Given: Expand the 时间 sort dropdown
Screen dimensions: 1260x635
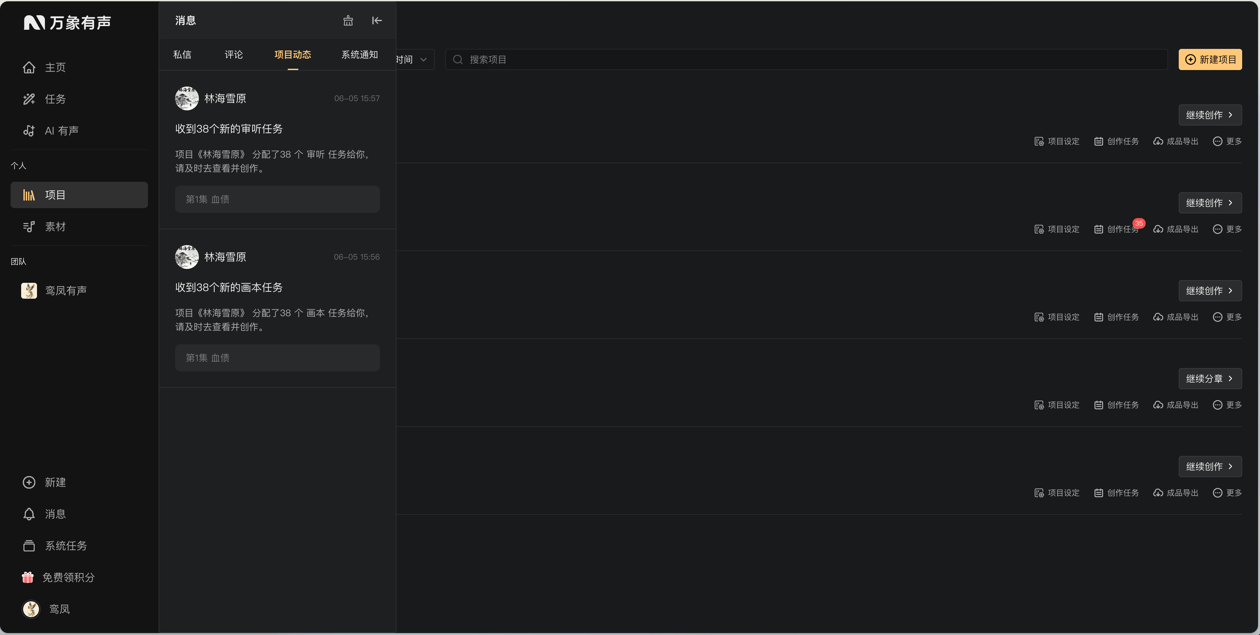Looking at the screenshot, I should 415,60.
